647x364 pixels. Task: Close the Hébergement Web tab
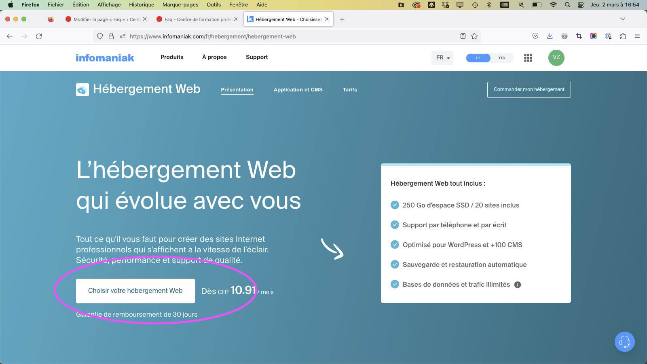(x=327, y=19)
